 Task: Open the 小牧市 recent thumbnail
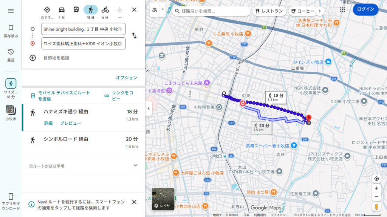click(x=11, y=113)
